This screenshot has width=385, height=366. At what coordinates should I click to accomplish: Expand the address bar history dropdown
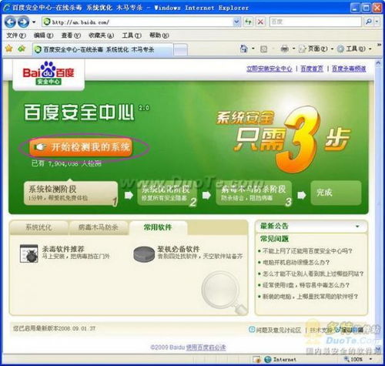pos(236,22)
